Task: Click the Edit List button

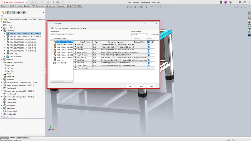Action: coord(155,35)
